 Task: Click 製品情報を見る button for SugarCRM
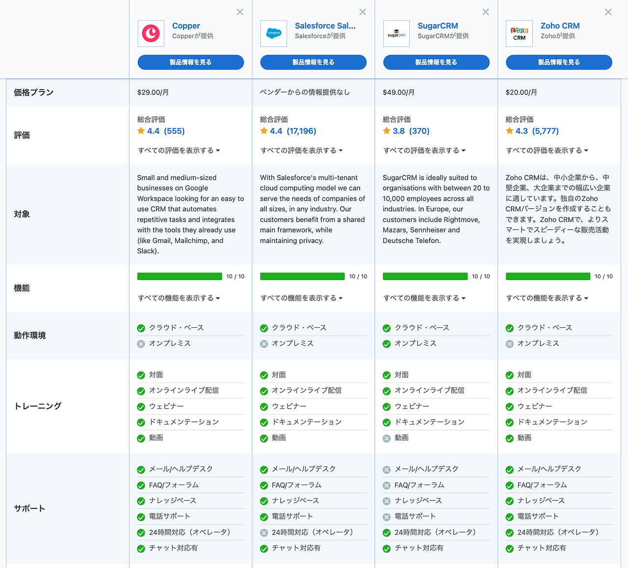tap(436, 62)
